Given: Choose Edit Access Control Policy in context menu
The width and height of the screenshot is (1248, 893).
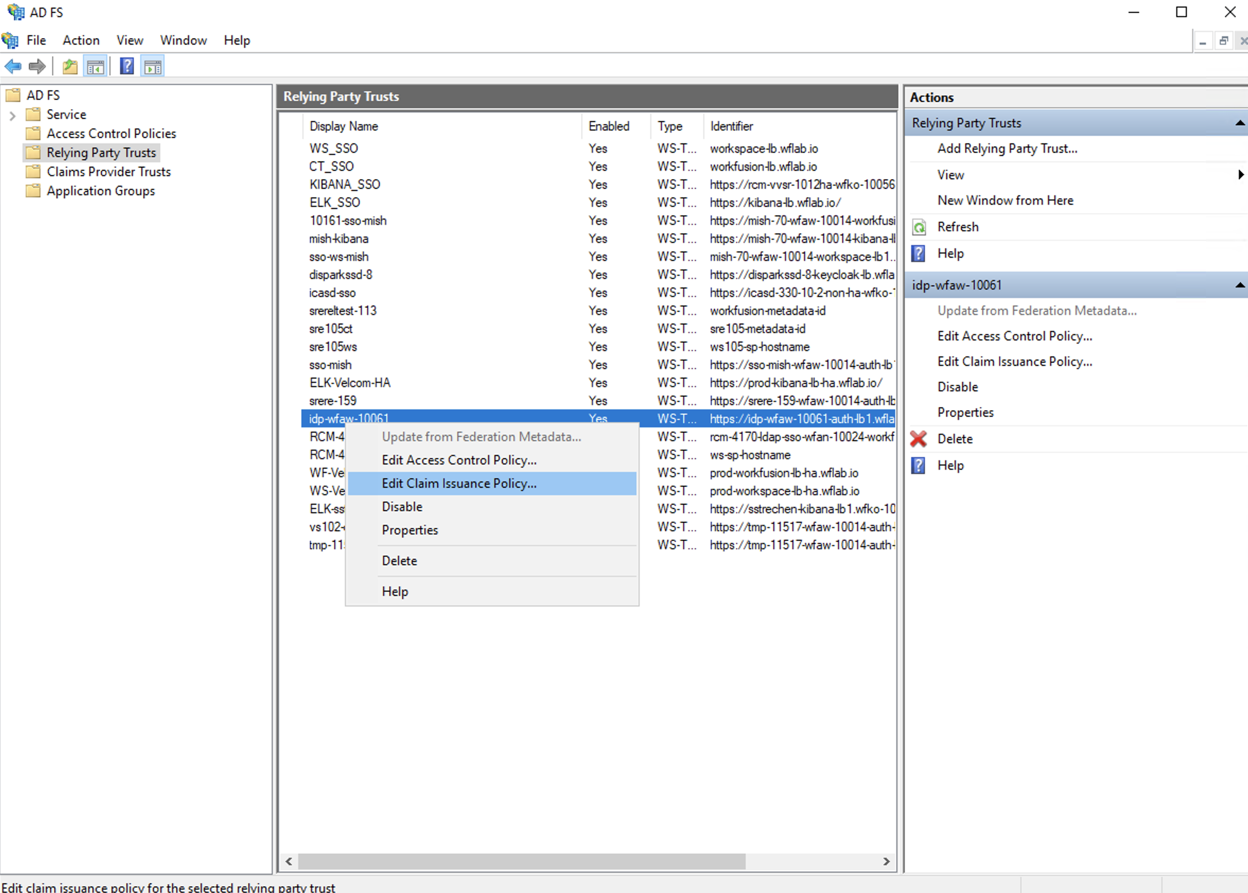Looking at the screenshot, I should pos(492,460).
